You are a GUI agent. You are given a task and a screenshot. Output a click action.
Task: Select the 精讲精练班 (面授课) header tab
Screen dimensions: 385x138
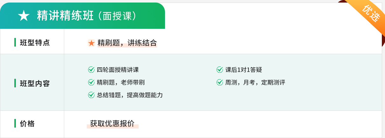pyautogui.click(x=82, y=16)
